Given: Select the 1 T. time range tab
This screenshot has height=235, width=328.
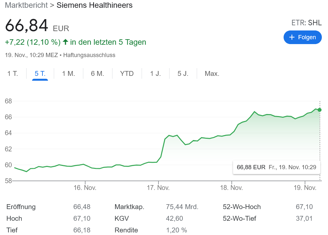Looking at the screenshot, I should click(x=13, y=74).
